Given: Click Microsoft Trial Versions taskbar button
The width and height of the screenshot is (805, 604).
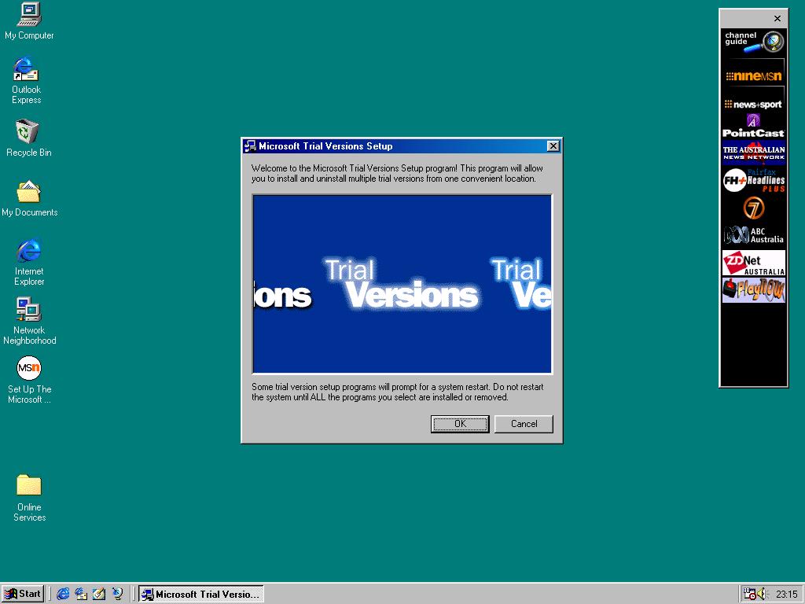Looking at the screenshot, I should [201, 594].
